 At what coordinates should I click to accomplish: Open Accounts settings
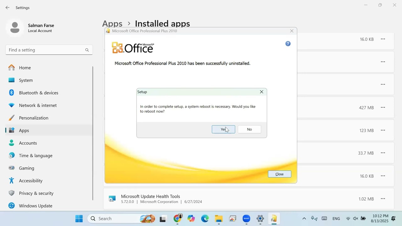49,143
